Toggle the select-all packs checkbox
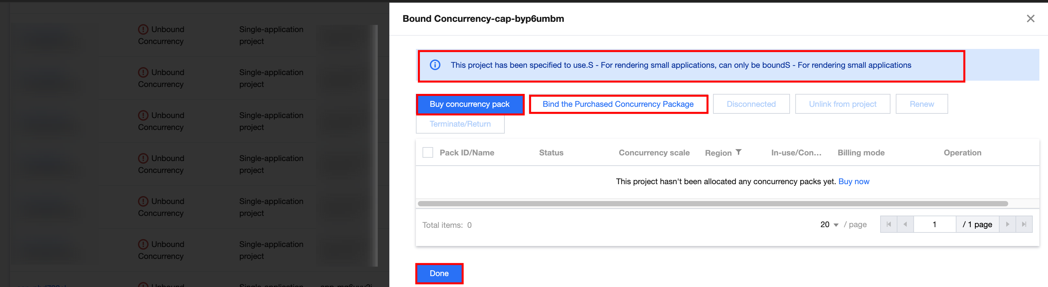The image size is (1048, 287). [x=427, y=152]
